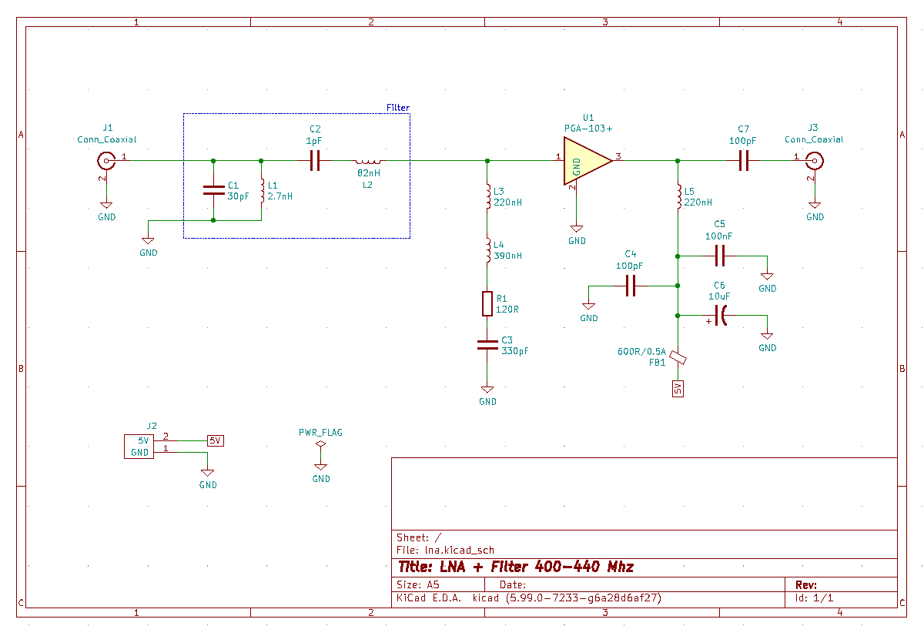The width and height of the screenshot is (924, 636).
Task: Select the FB1 ferrite bead symbol
Action: coord(678,357)
